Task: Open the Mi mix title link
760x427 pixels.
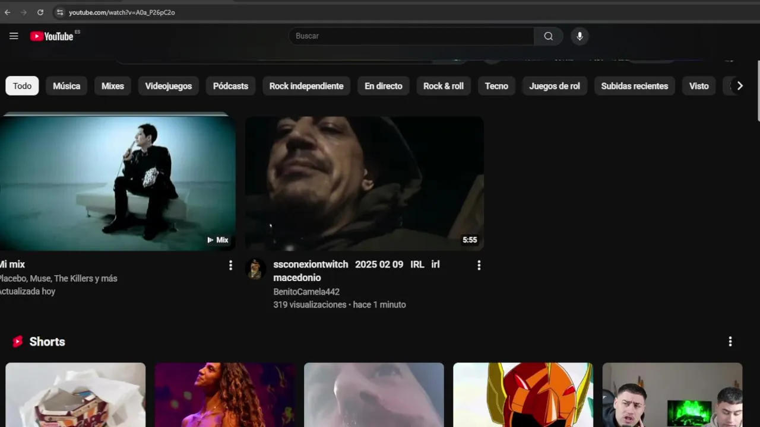Action: tap(12, 265)
